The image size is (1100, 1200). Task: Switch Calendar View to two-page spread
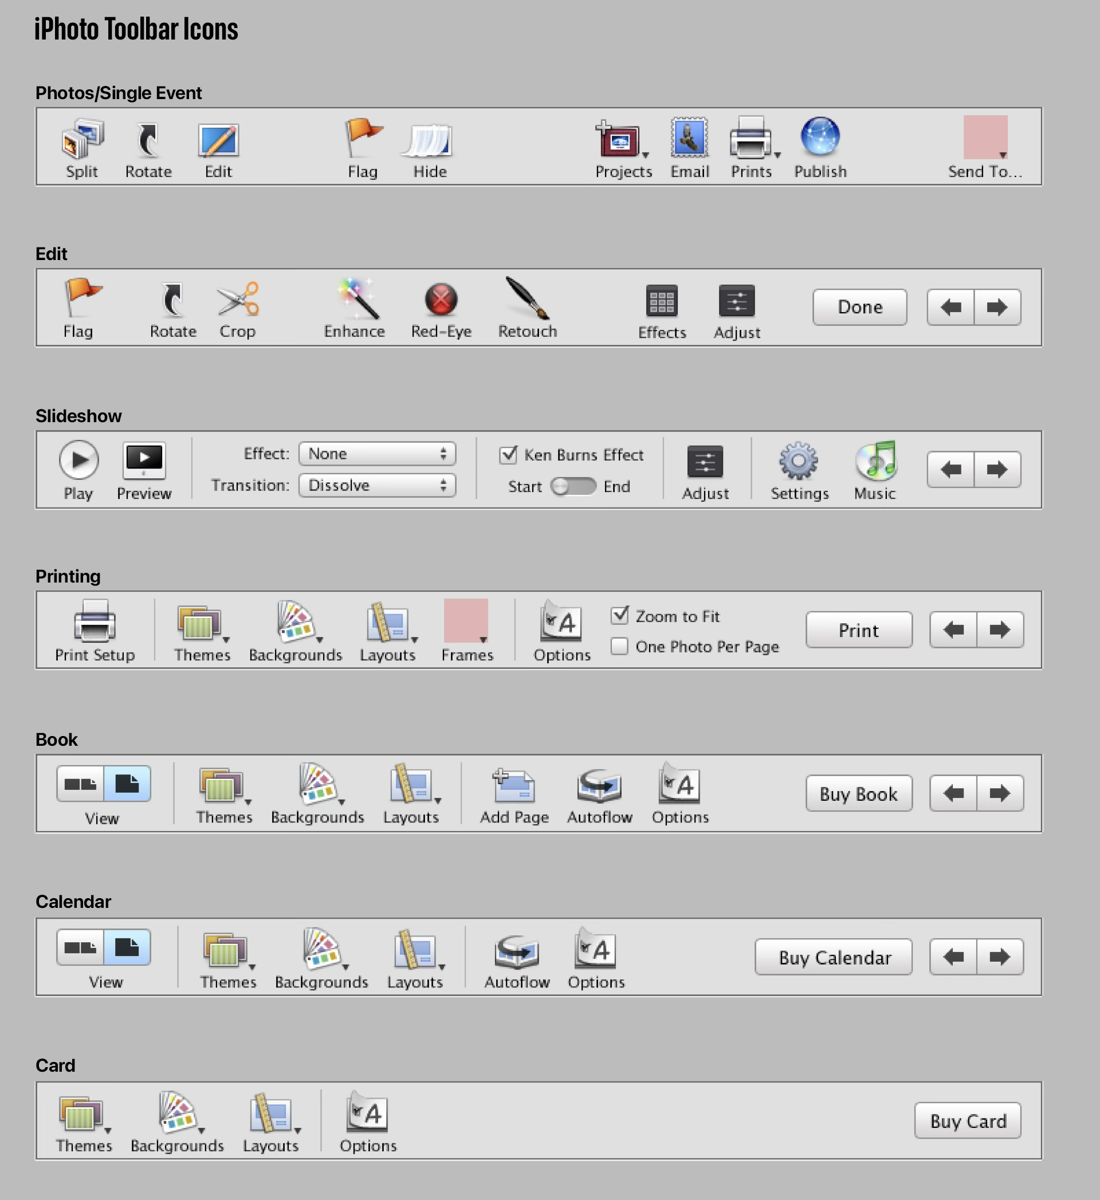(80, 947)
